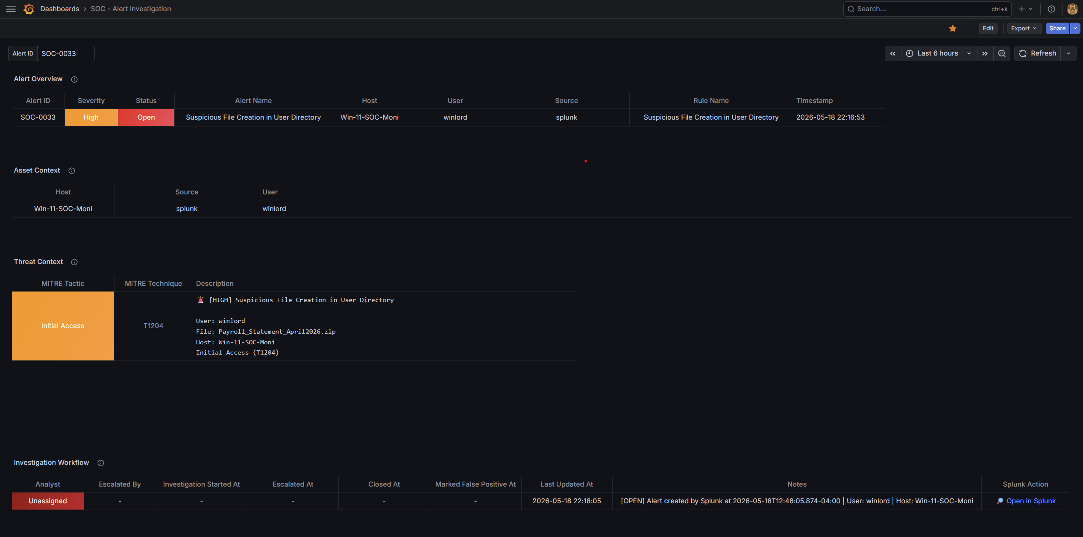Click the Threat Context panel title
The image size is (1083, 537).
click(38, 262)
